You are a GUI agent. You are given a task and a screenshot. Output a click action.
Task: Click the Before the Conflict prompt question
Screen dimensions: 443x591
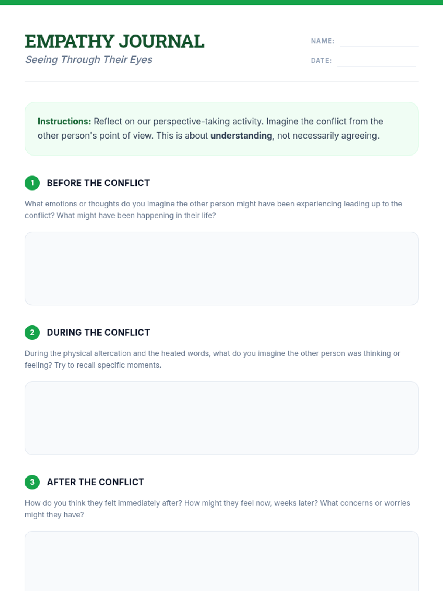pyautogui.click(x=213, y=209)
